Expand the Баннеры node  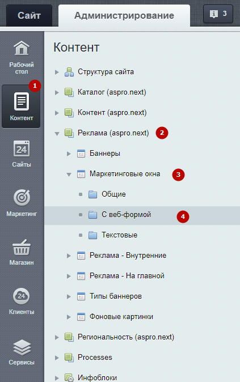[x=69, y=154]
